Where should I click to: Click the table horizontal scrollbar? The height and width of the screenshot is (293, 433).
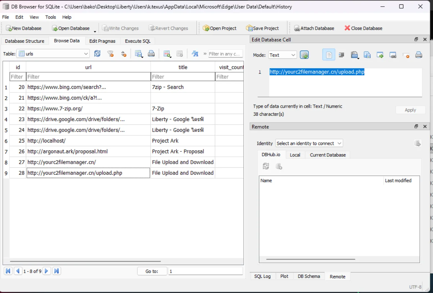(x=85, y=261)
